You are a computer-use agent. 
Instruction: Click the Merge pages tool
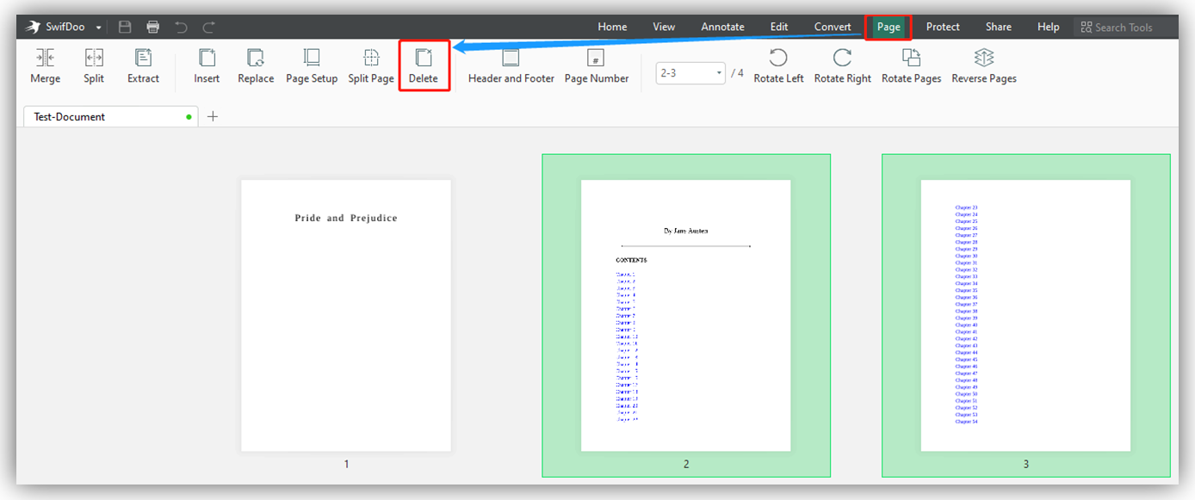pyautogui.click(x=46, y=66)
